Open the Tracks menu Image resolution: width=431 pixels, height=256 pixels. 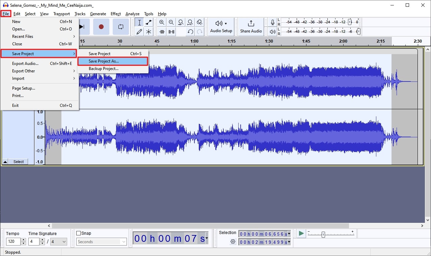click(x=80, y=14)
